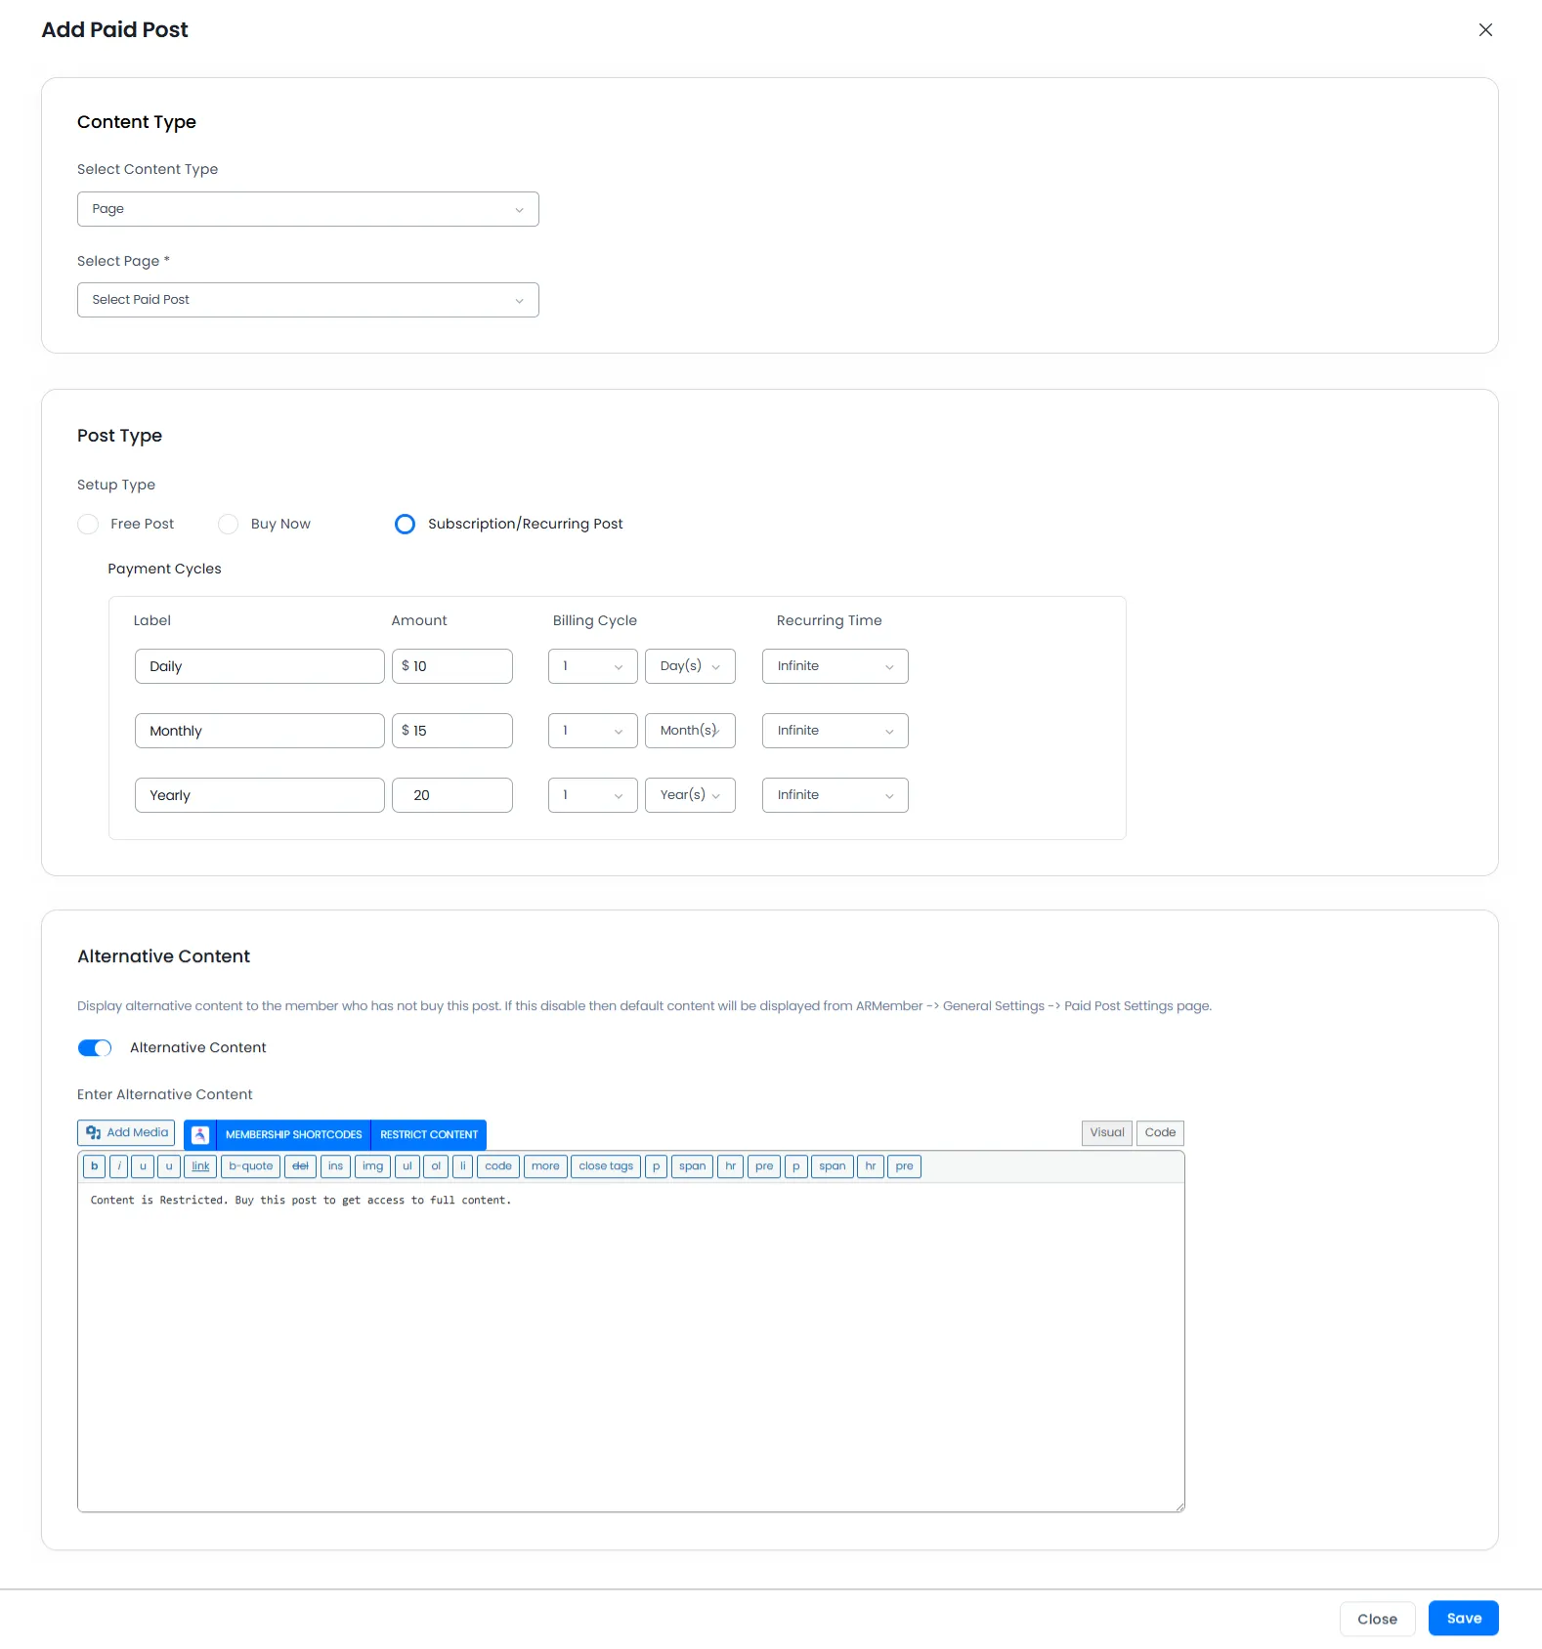This screenshot has height=1649, width=1542.
Task: Click the Restrict Content button
Action: (x=429, y=1134)
